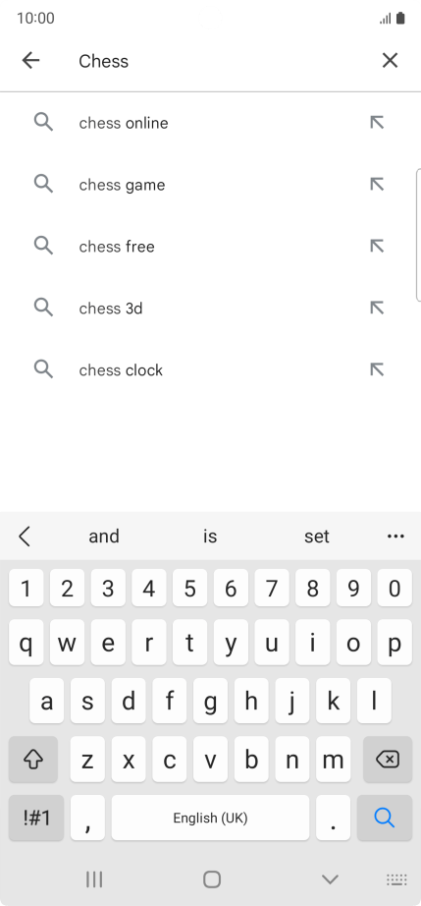421x906 pixels.
Task: Tap the arrow icon next to 'chess game'
Action: 377,185
